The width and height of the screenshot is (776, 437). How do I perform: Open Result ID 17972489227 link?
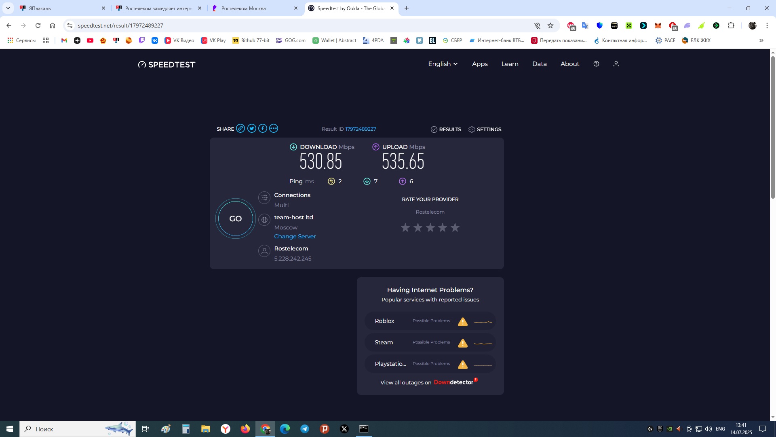(x=361, y=129)
